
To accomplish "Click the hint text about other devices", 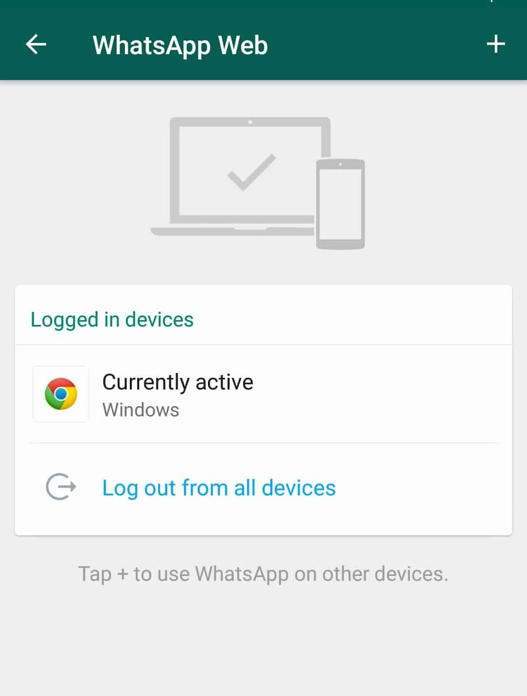I will 263,574.
